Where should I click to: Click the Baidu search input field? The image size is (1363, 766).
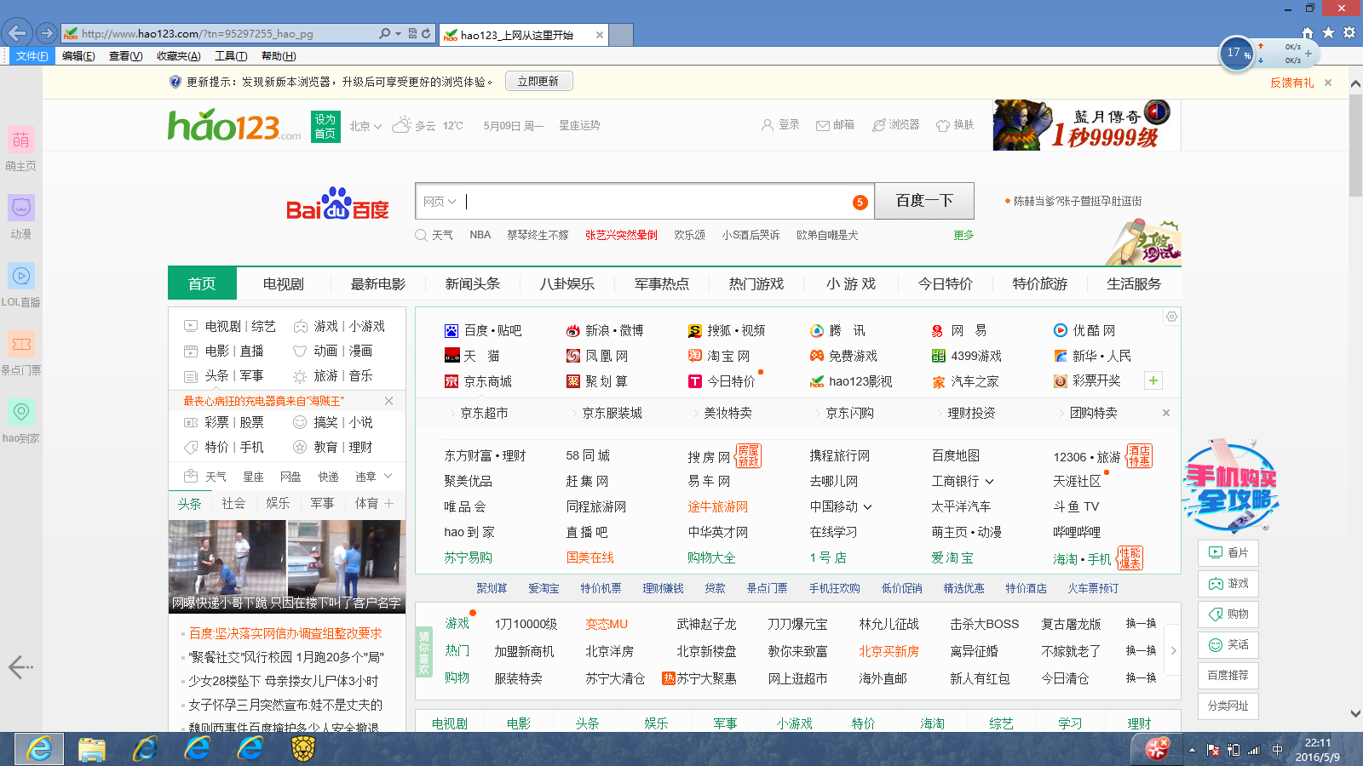coord(656,202)
